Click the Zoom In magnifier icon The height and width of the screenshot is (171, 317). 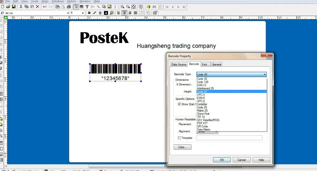pos(122,7)
